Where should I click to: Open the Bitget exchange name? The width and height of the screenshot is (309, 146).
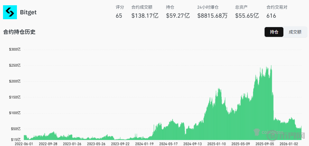point(28,12)
